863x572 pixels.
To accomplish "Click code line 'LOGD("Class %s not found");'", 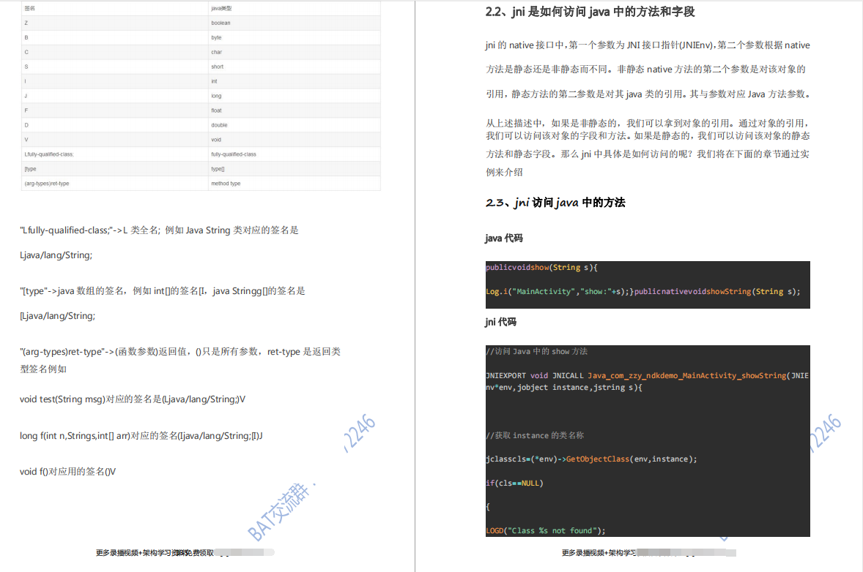I will [x=546, y=531].
